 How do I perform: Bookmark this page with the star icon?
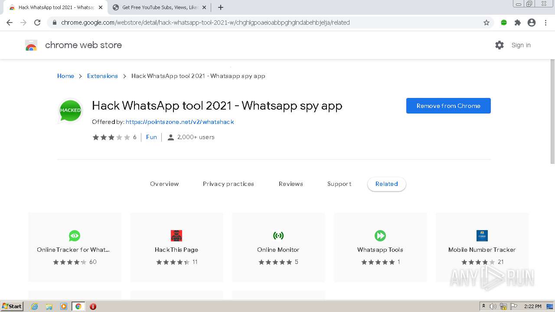click(486, 23)
